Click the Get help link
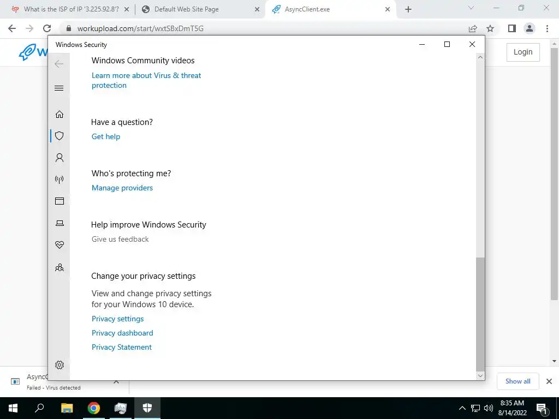The image size is (559, 419). 106,136
